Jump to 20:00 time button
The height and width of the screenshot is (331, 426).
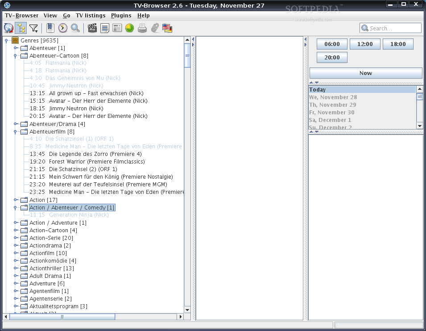coord(332,57)
